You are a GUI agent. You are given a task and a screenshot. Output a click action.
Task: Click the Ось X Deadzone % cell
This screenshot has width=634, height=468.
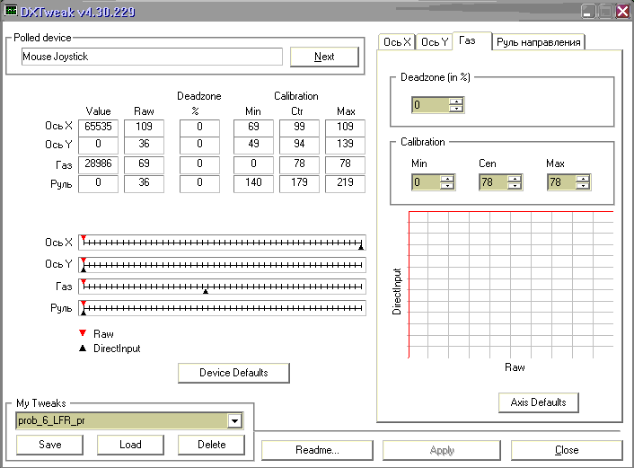[199, 127]
